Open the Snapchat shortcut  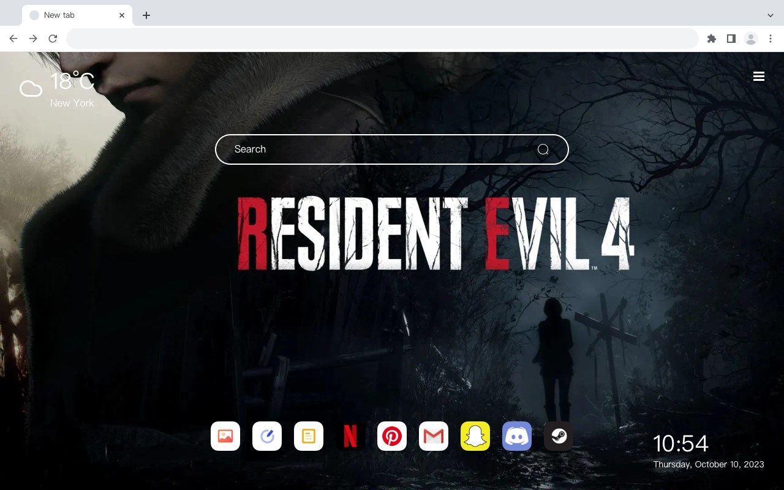[475, 436]
